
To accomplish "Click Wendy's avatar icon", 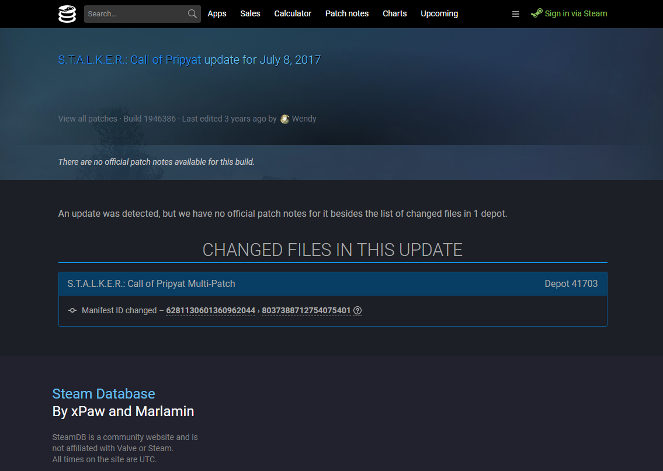I will tap(285, 119).
